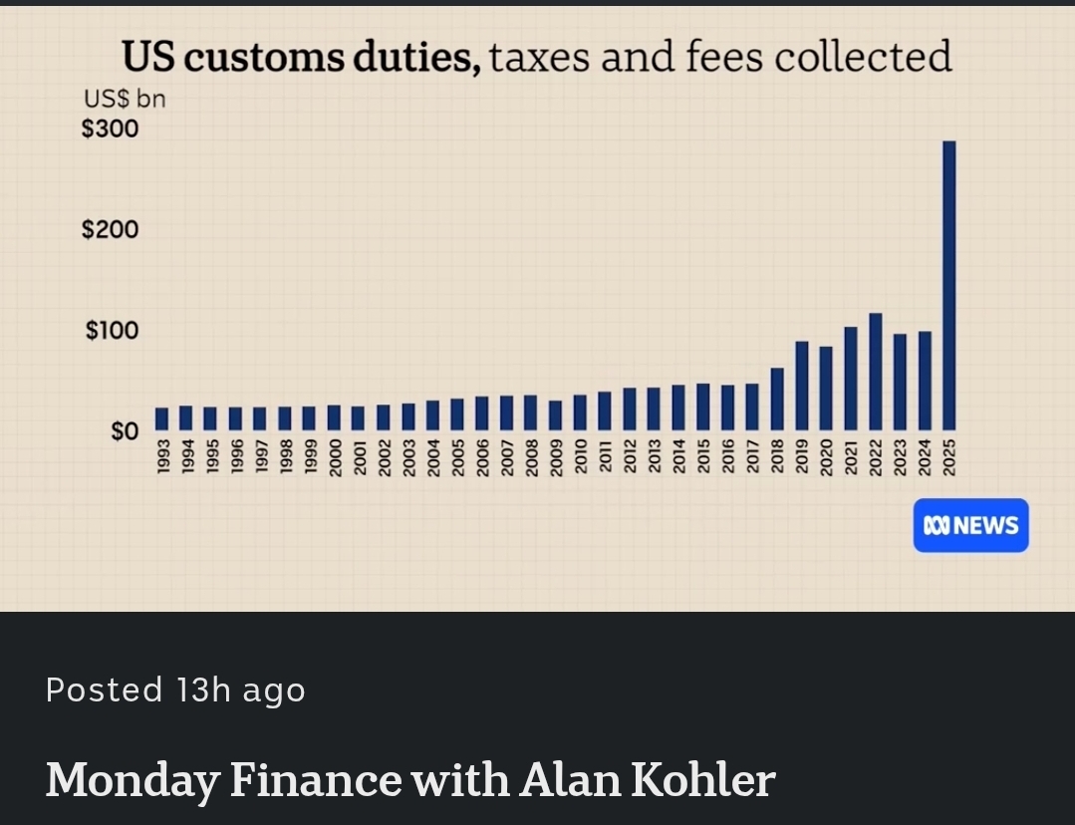Click the 2018 bar in the chart
This screenshot has height=825, width=1075.
(x=777, y=398)
